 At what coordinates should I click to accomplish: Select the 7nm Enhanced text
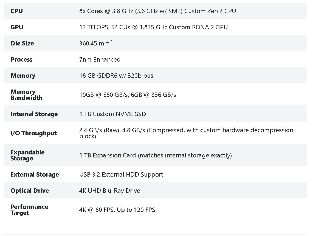pos(100,59)
